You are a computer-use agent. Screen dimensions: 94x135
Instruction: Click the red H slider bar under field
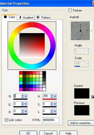(50, 99)
